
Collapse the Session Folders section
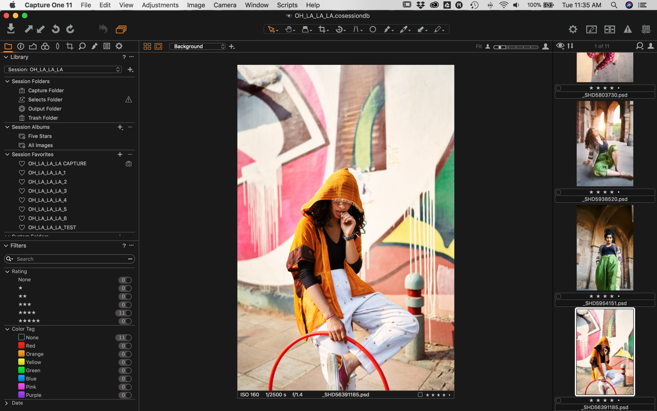click(7, 81)
